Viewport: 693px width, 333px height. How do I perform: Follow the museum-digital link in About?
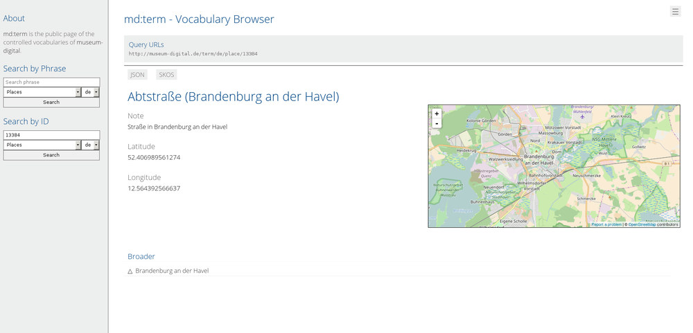89,42
